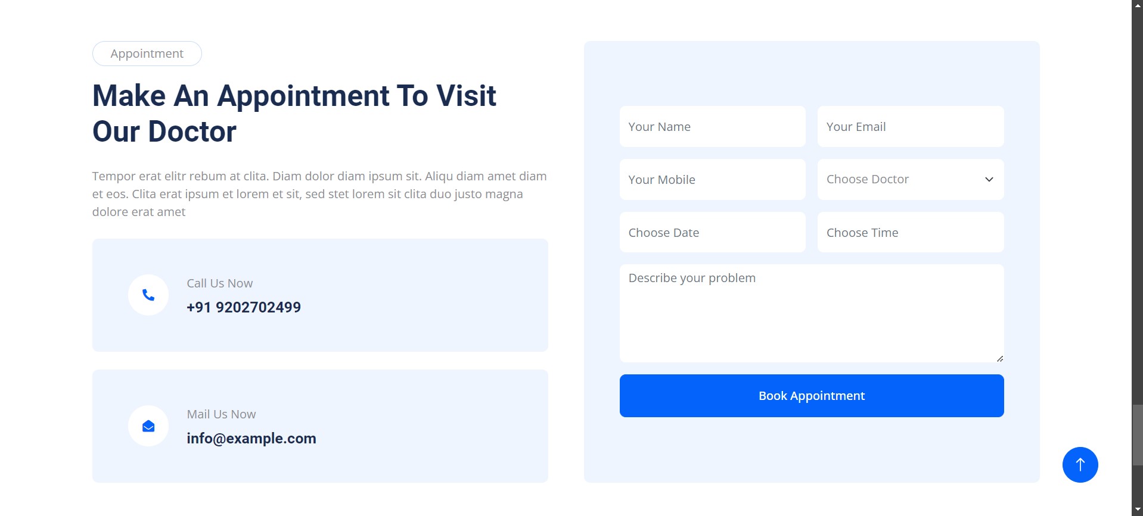Click the info@example.com email address
This screenshot has width=1143, height=516.
click(251, 439)
